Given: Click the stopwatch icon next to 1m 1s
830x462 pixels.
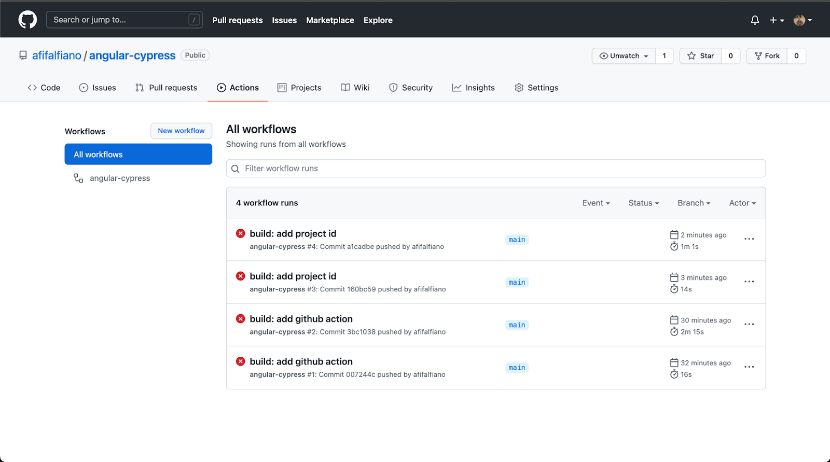Looking at the screenshot, I should (674, 246).
